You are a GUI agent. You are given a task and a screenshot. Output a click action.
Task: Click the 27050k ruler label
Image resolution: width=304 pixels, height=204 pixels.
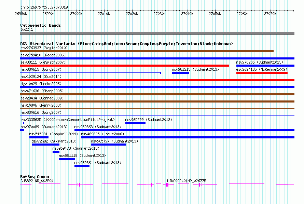tap(215, 14)
